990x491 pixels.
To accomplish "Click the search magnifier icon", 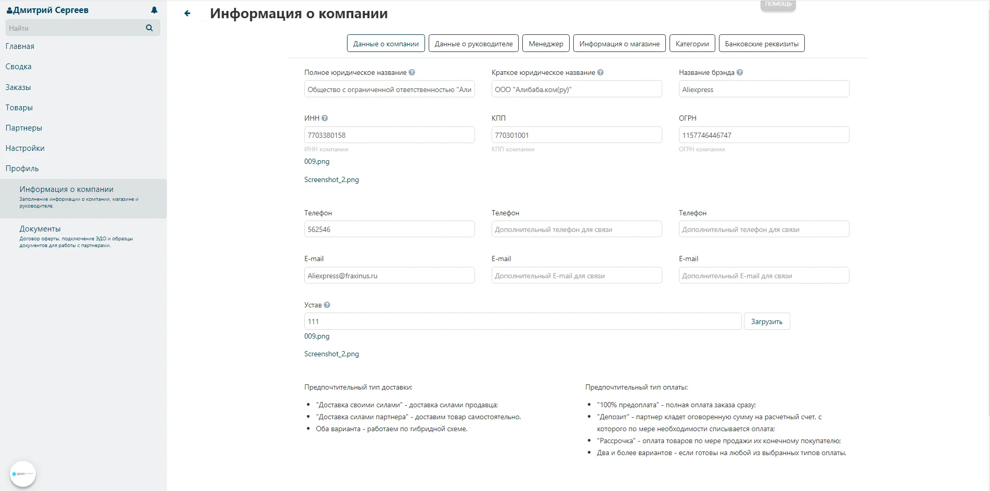I will tap(149, 28).
